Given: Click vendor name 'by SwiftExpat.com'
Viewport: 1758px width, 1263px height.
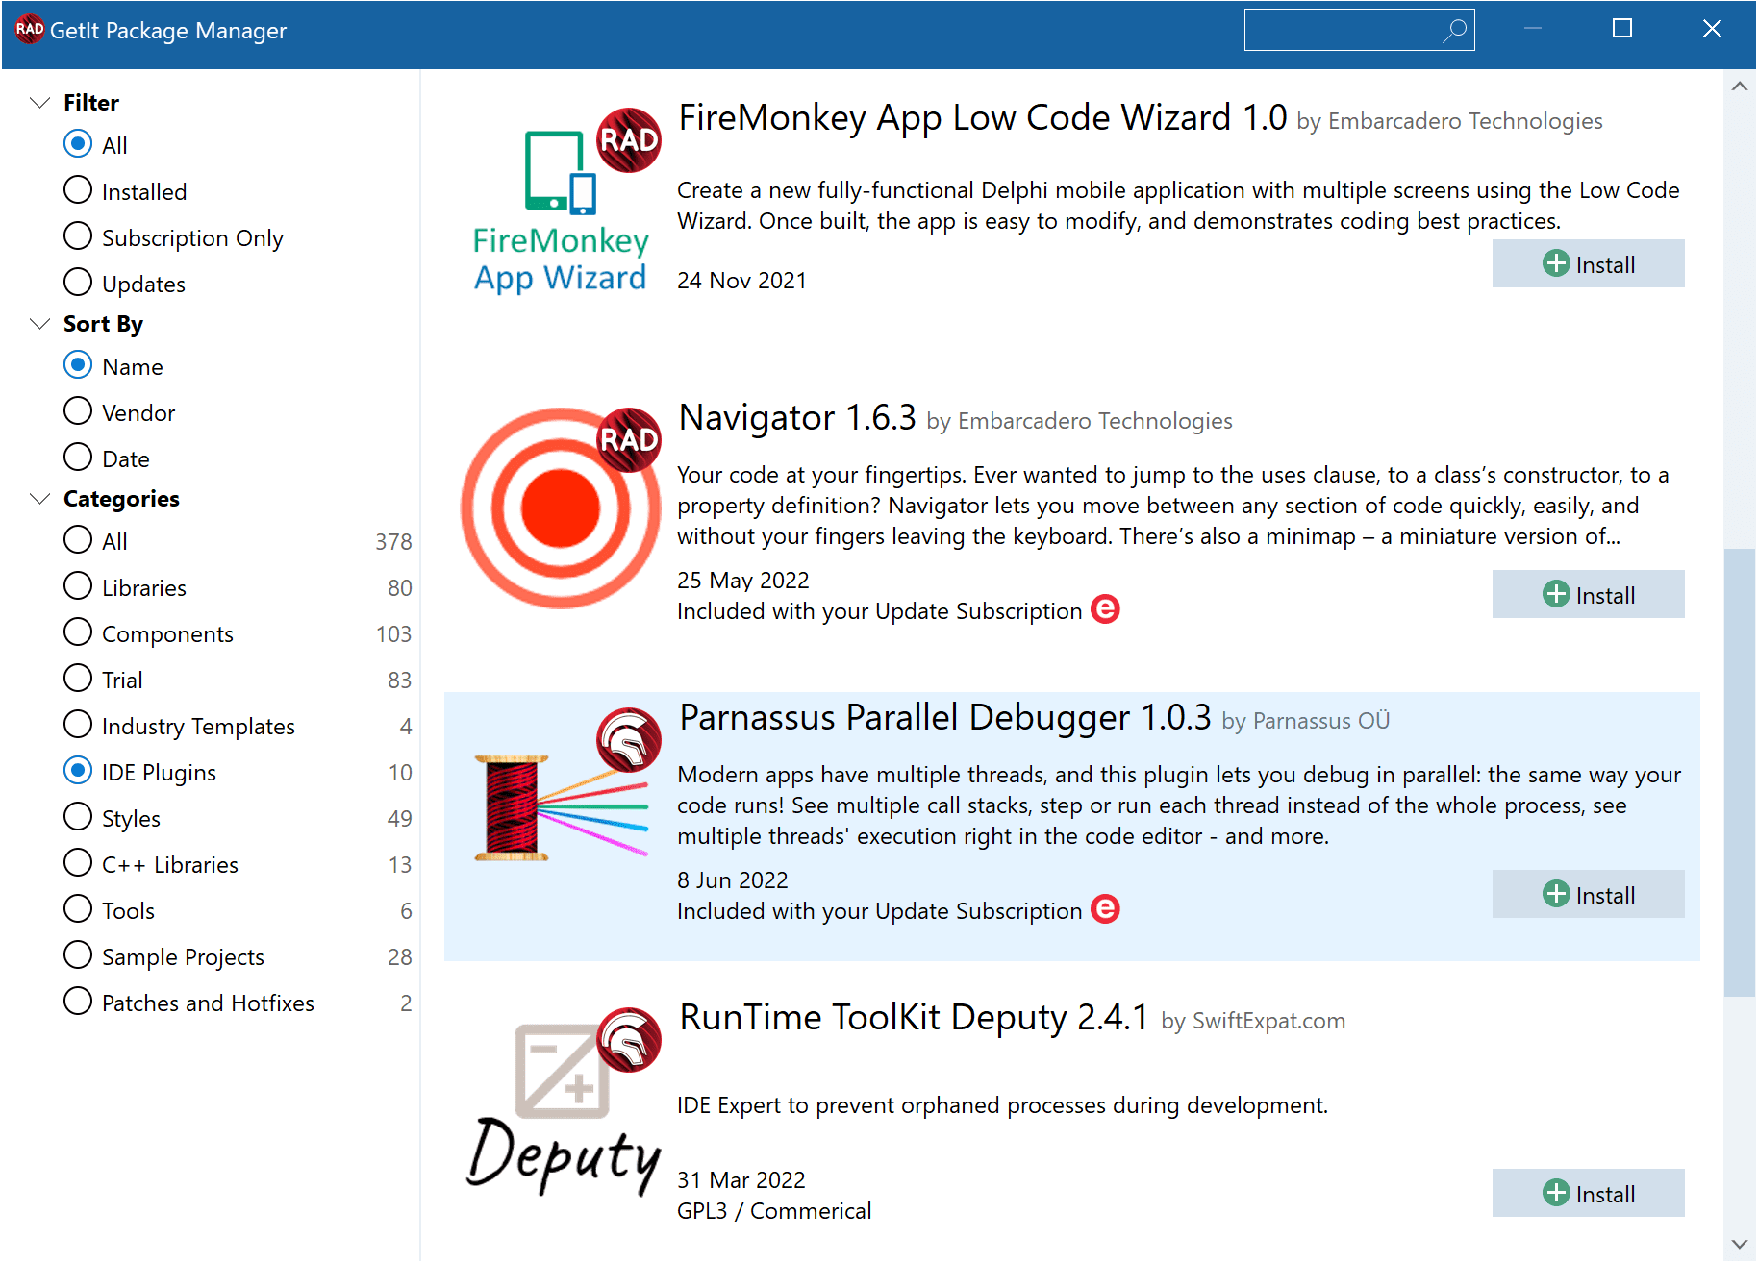Looking at the screenshot, I should pyautogui.click(x=1253, y=1021).
